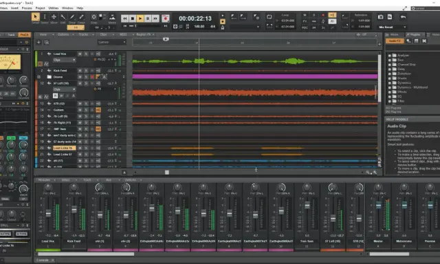Stop playback in transport
Viewport: 440px width, 264px height.
point(133,19)
